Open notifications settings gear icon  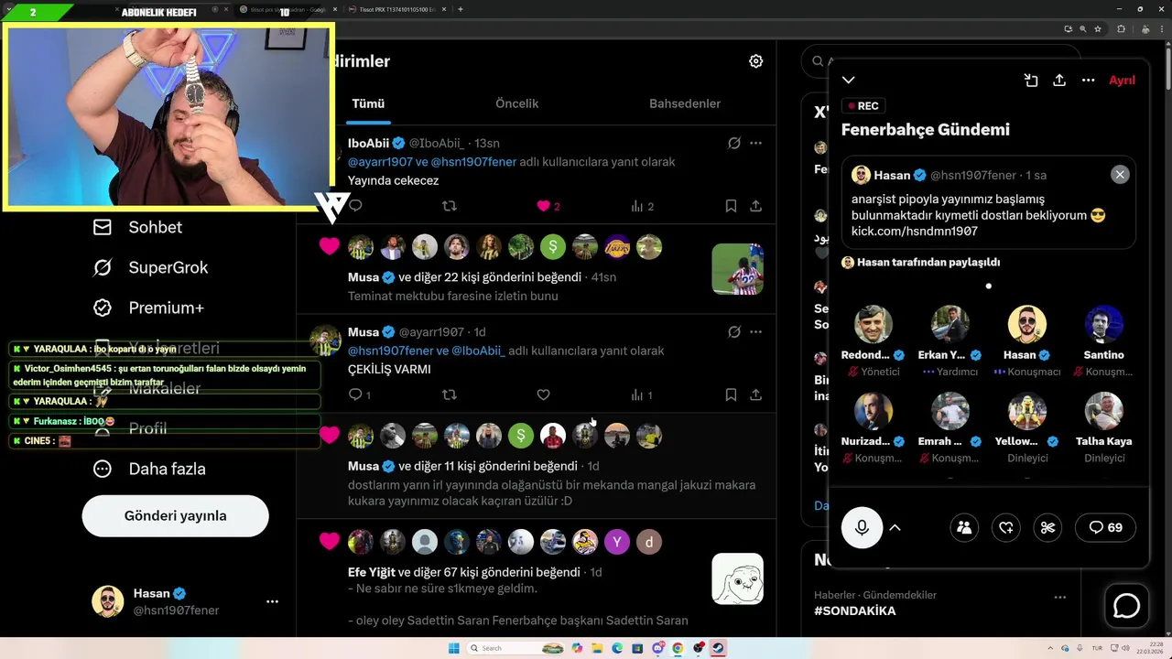[x=755, y=61]
